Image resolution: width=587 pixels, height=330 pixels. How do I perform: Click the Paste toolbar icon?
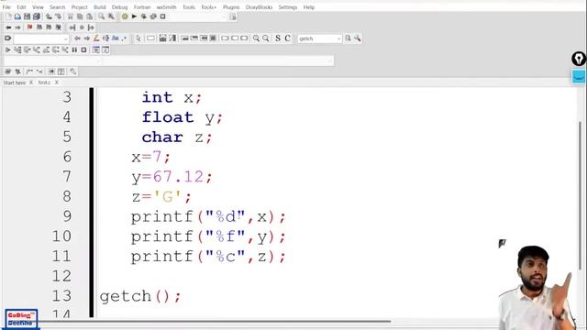click(x=89, y=16)
